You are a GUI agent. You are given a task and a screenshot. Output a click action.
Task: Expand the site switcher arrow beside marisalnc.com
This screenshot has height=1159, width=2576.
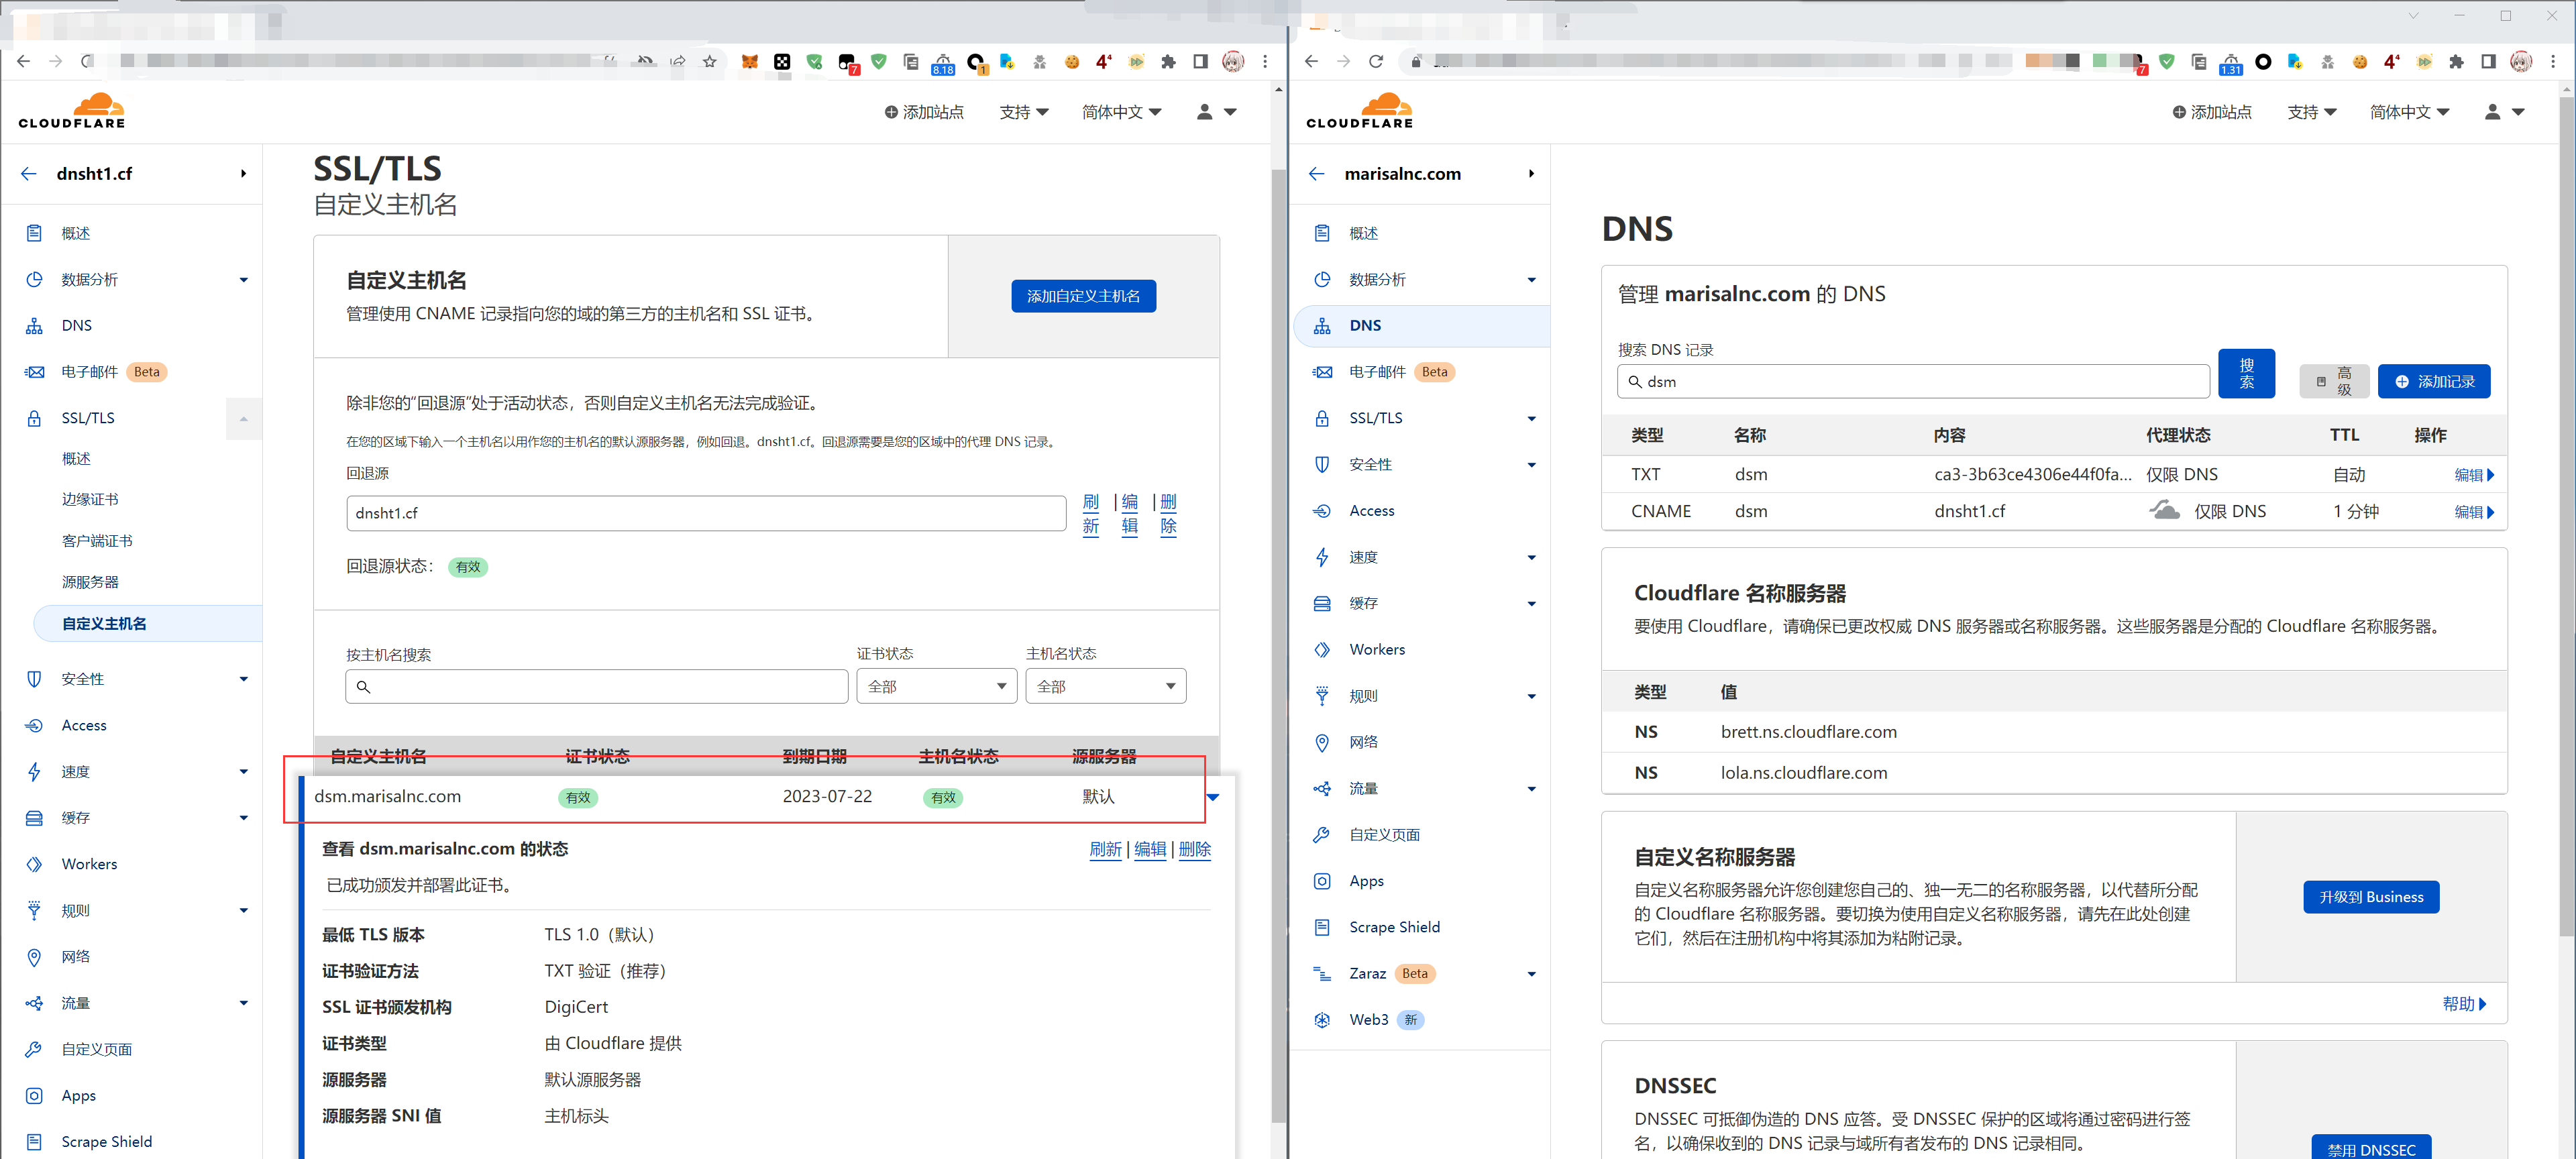pyautogui.click(x=1531, y=174)
